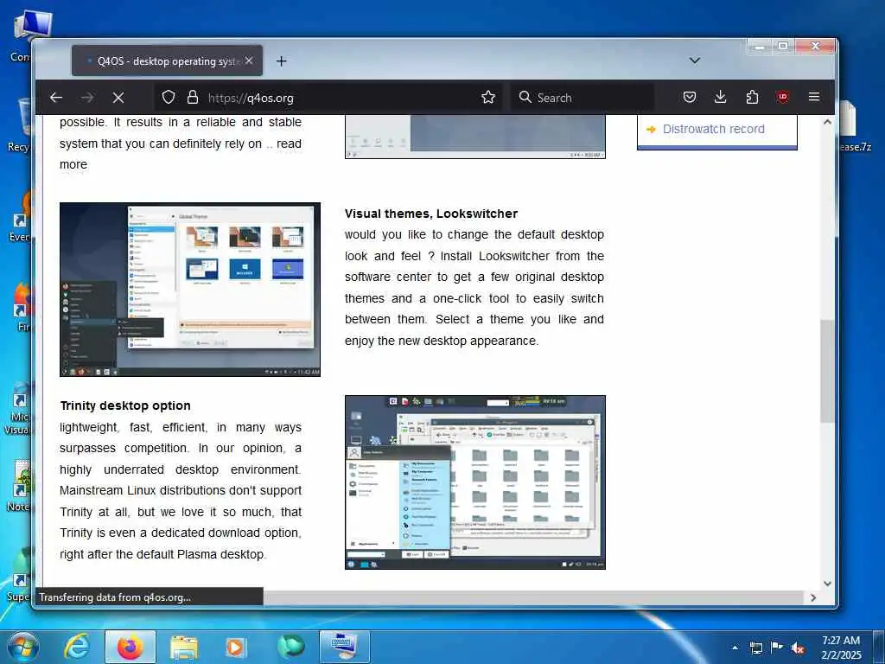This screenshot has width=885, height=664.
Task: Stop loading the q4os.org page
Action: (118, 98)
